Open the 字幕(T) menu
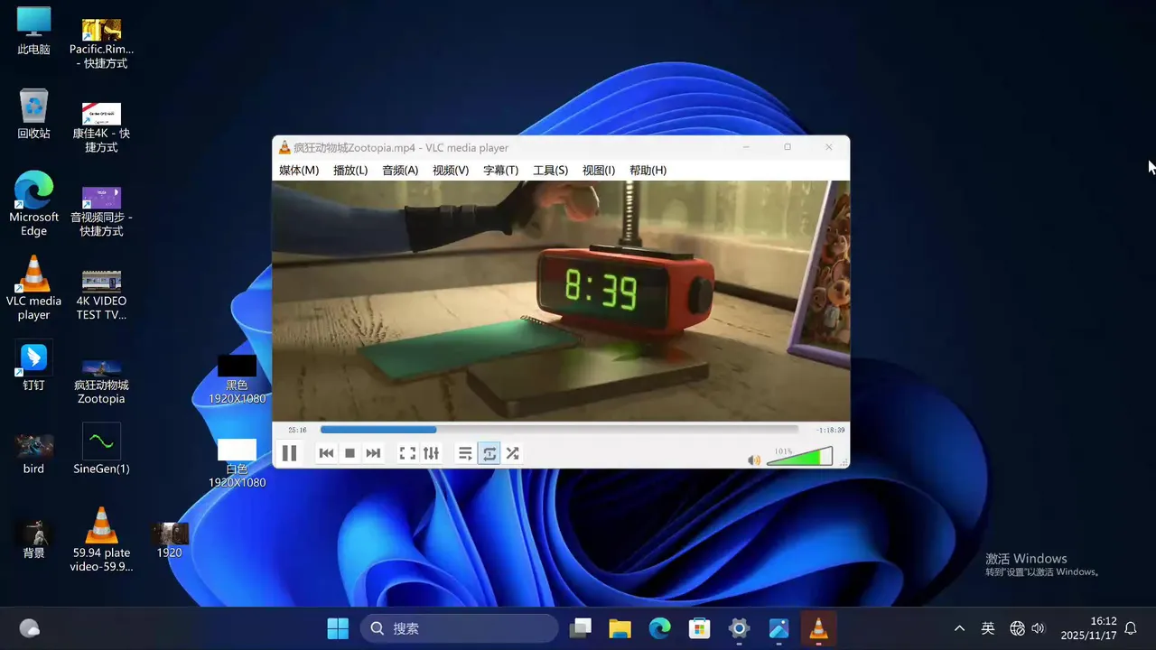 pos(500,170)
